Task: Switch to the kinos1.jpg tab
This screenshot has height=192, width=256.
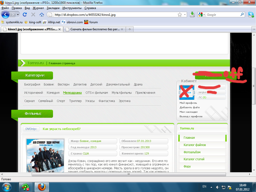Action: click(x=32, y=29)
